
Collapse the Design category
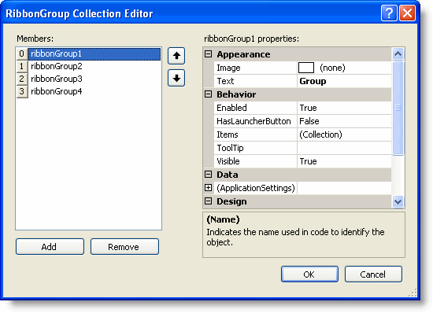(208, 201)
